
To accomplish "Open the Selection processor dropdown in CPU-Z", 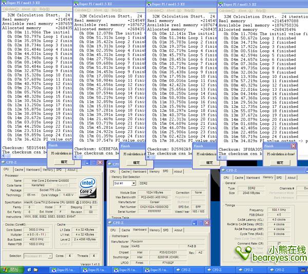I will click(x=50, y=256).
